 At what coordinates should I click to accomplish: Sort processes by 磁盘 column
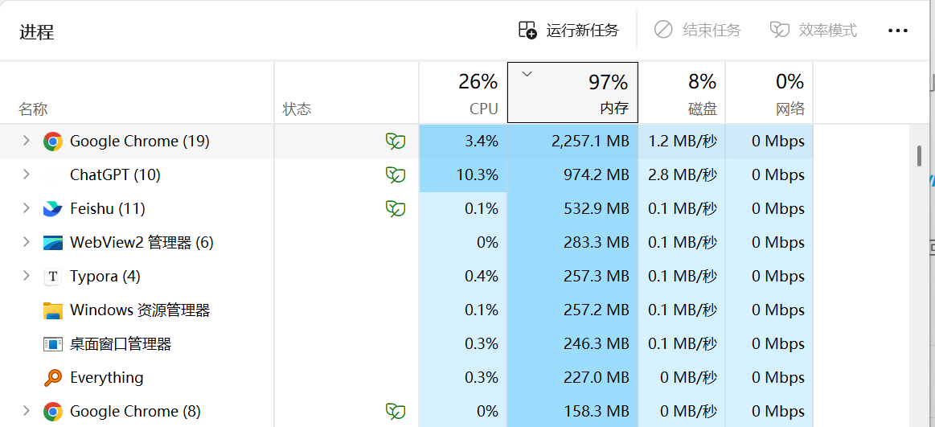[682, 93]
